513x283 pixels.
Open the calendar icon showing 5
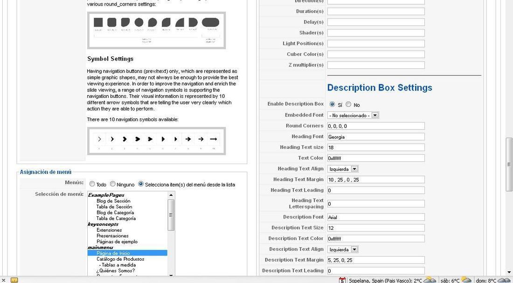pyautogui.click(x=342, y=280)
